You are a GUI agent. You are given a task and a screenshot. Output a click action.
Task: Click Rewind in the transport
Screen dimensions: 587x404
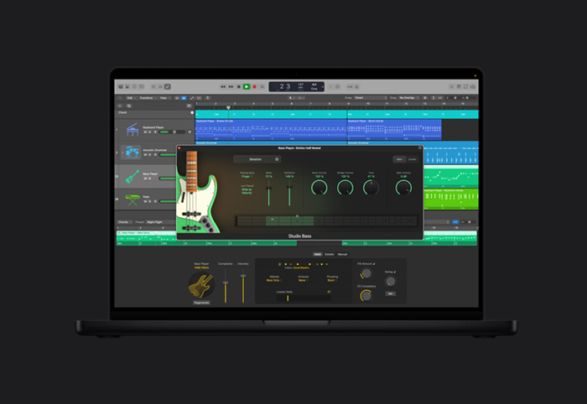click(x=223, y=87)
